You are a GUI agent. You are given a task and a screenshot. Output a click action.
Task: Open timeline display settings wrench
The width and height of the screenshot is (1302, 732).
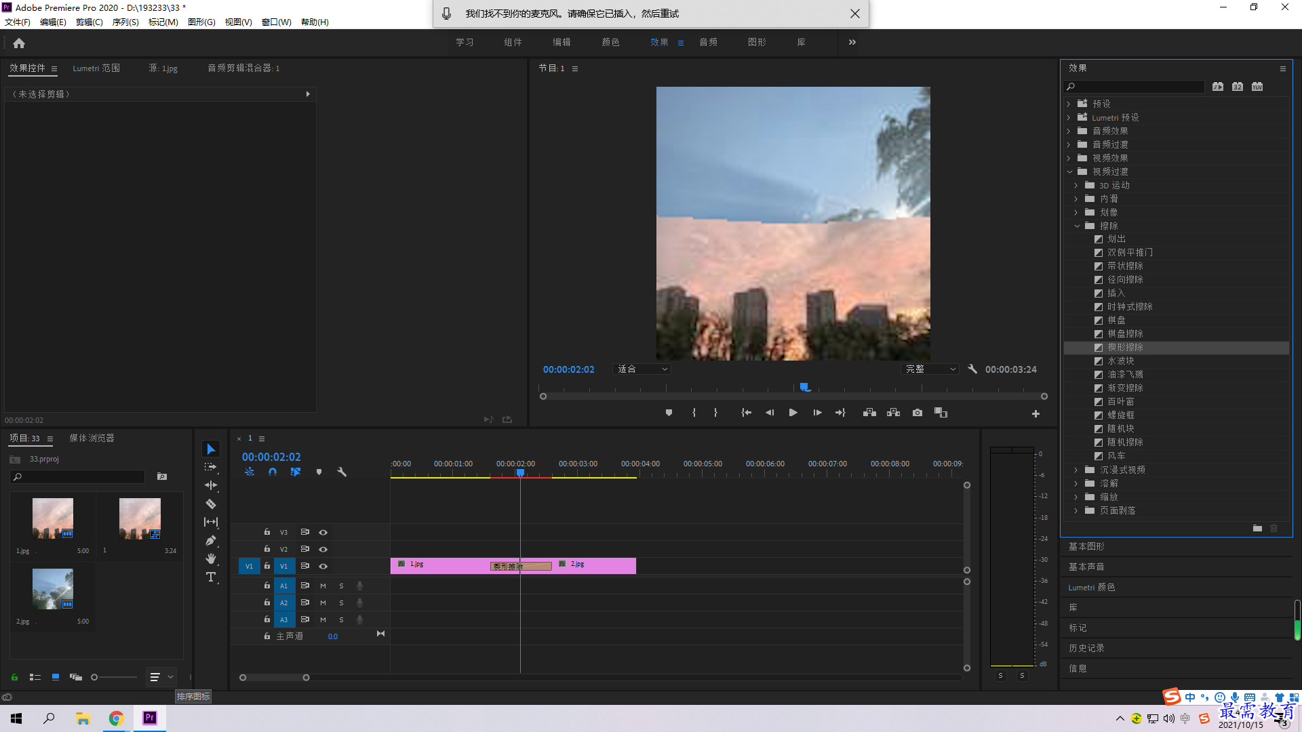coord(342,472)
